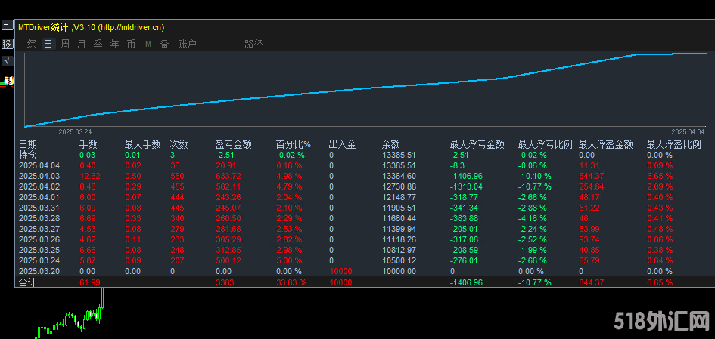Click the 合计 total row
Viewport: 715px width, 339px height.
coord(27,282)
